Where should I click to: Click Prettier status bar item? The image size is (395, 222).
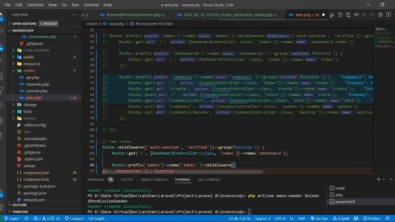click(372, 218)
